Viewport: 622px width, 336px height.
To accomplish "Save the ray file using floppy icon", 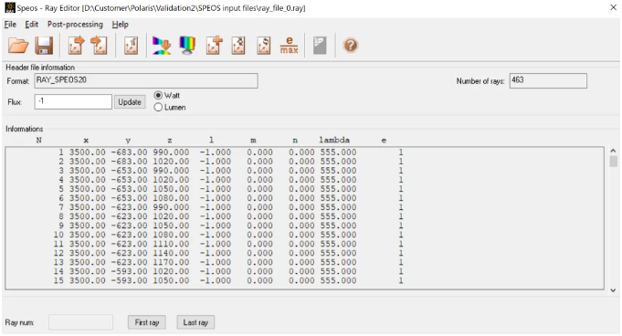I will (x=44, y=46).
